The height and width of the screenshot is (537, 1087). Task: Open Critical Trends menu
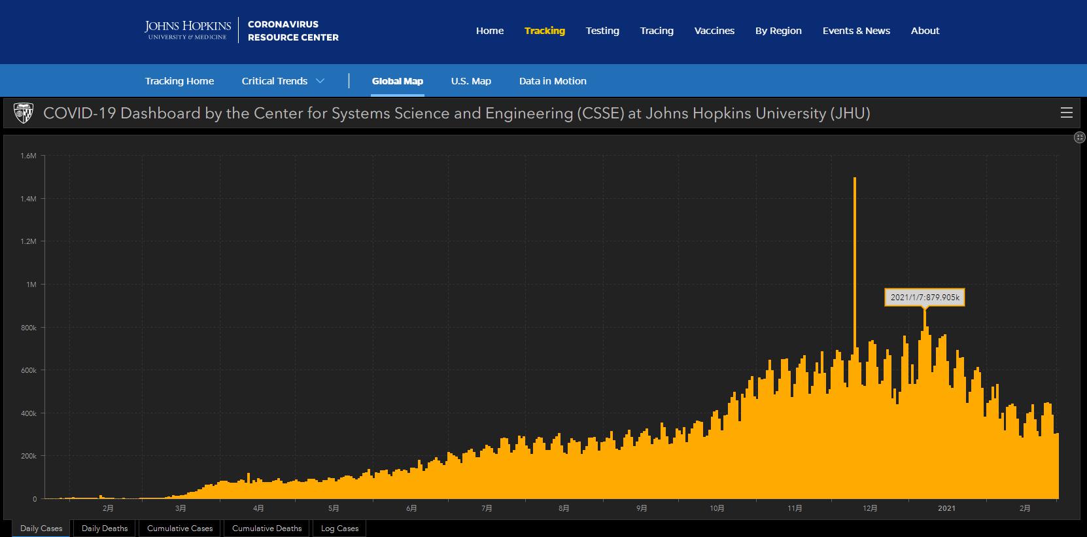click(275, 81)
